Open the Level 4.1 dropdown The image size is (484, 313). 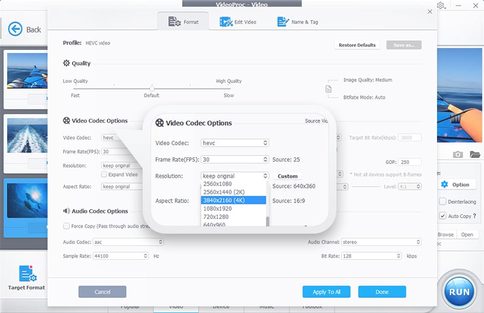[x=410, y=186]
